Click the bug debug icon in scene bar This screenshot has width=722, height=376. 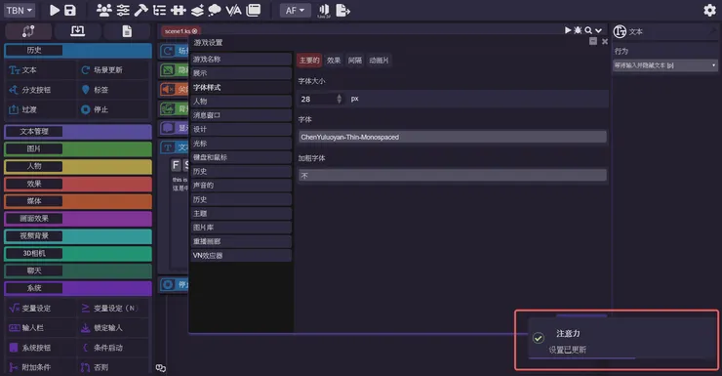[578, 30]
